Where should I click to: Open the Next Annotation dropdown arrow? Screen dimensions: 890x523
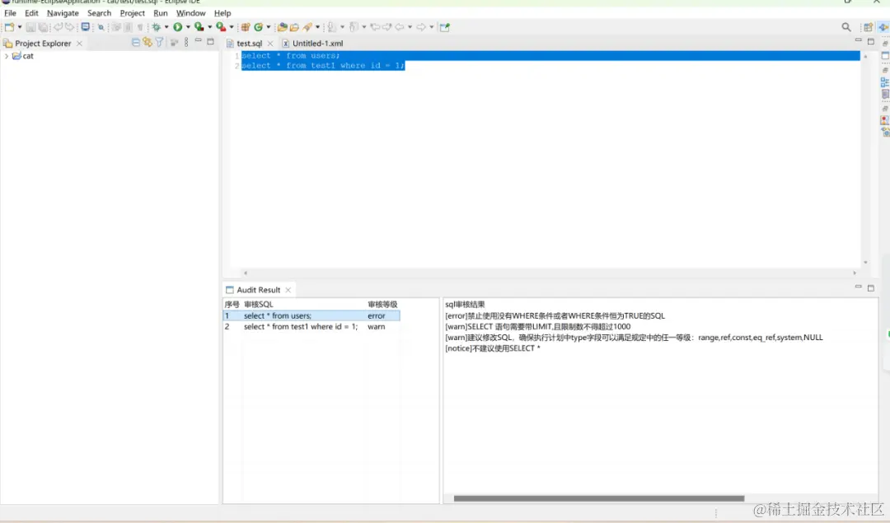click(342, 26)
